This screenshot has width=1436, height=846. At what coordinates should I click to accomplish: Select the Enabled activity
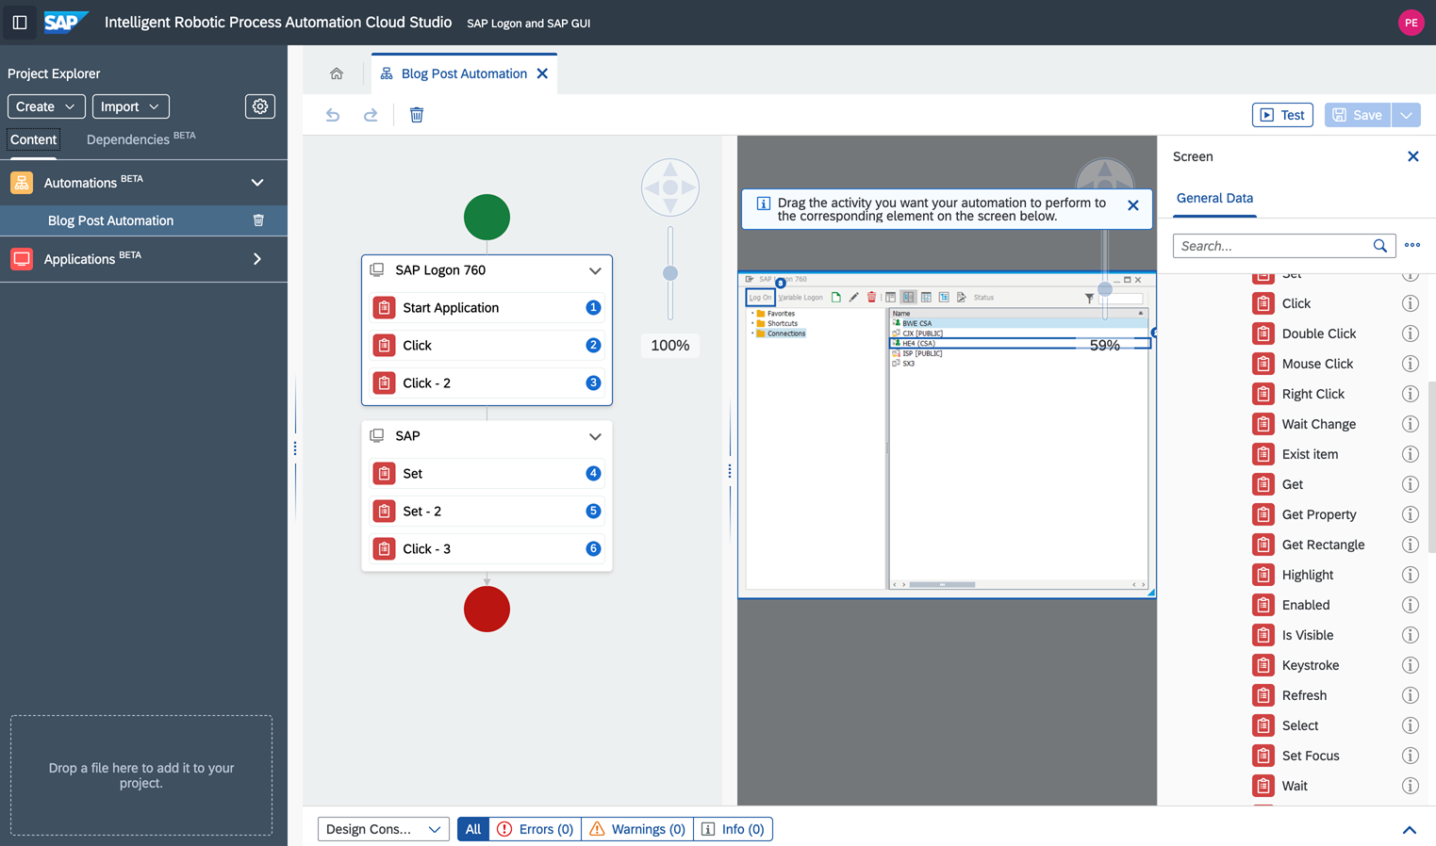tap(1306, 605)
